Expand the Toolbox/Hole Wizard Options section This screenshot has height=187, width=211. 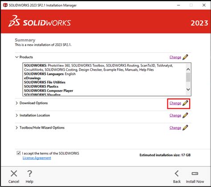point(16,128)
